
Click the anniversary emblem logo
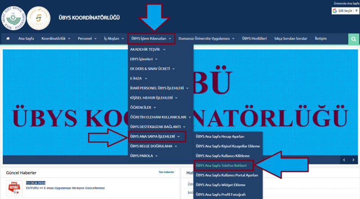38,18
